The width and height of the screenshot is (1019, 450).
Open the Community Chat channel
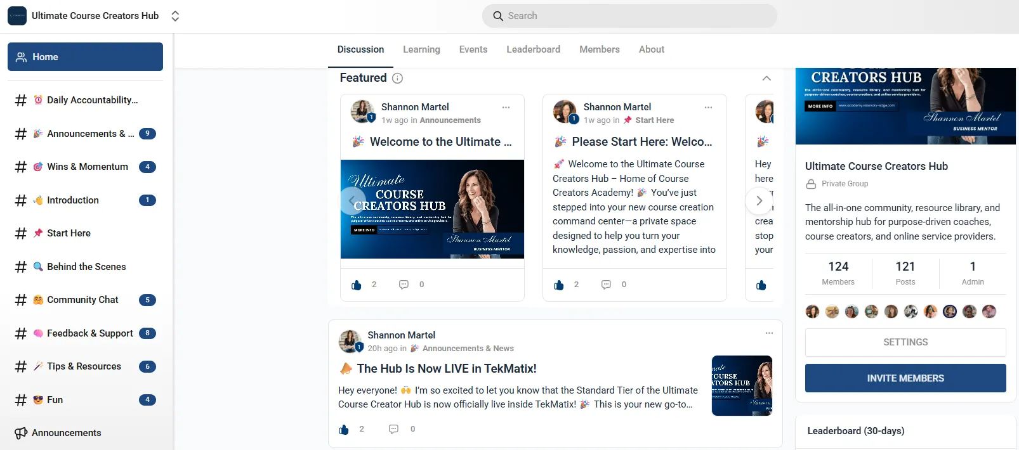(x=85, y=300)
